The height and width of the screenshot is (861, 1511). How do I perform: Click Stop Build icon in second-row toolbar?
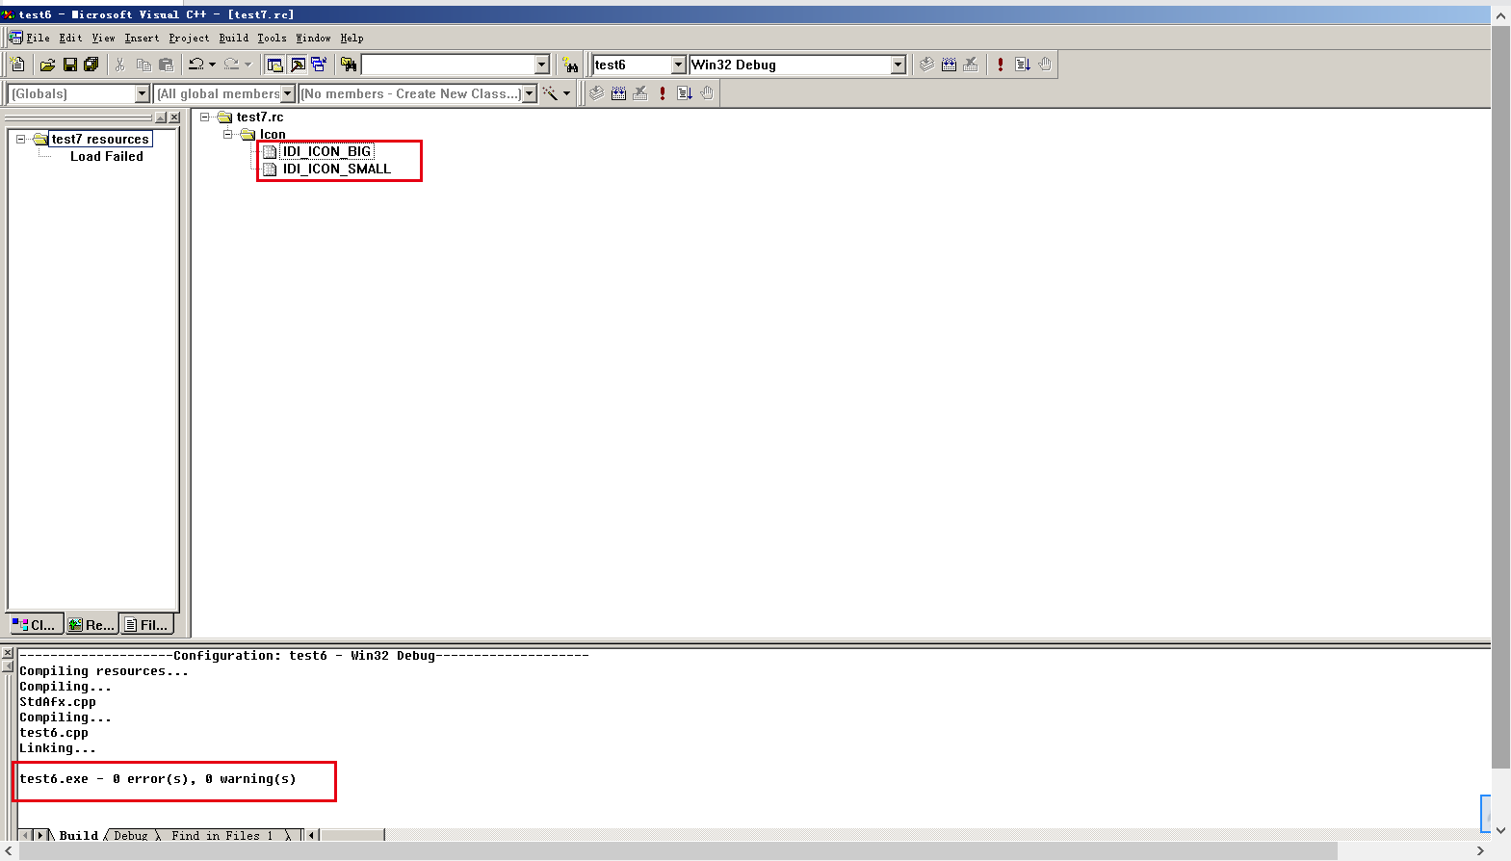click(x=640, y=93)
